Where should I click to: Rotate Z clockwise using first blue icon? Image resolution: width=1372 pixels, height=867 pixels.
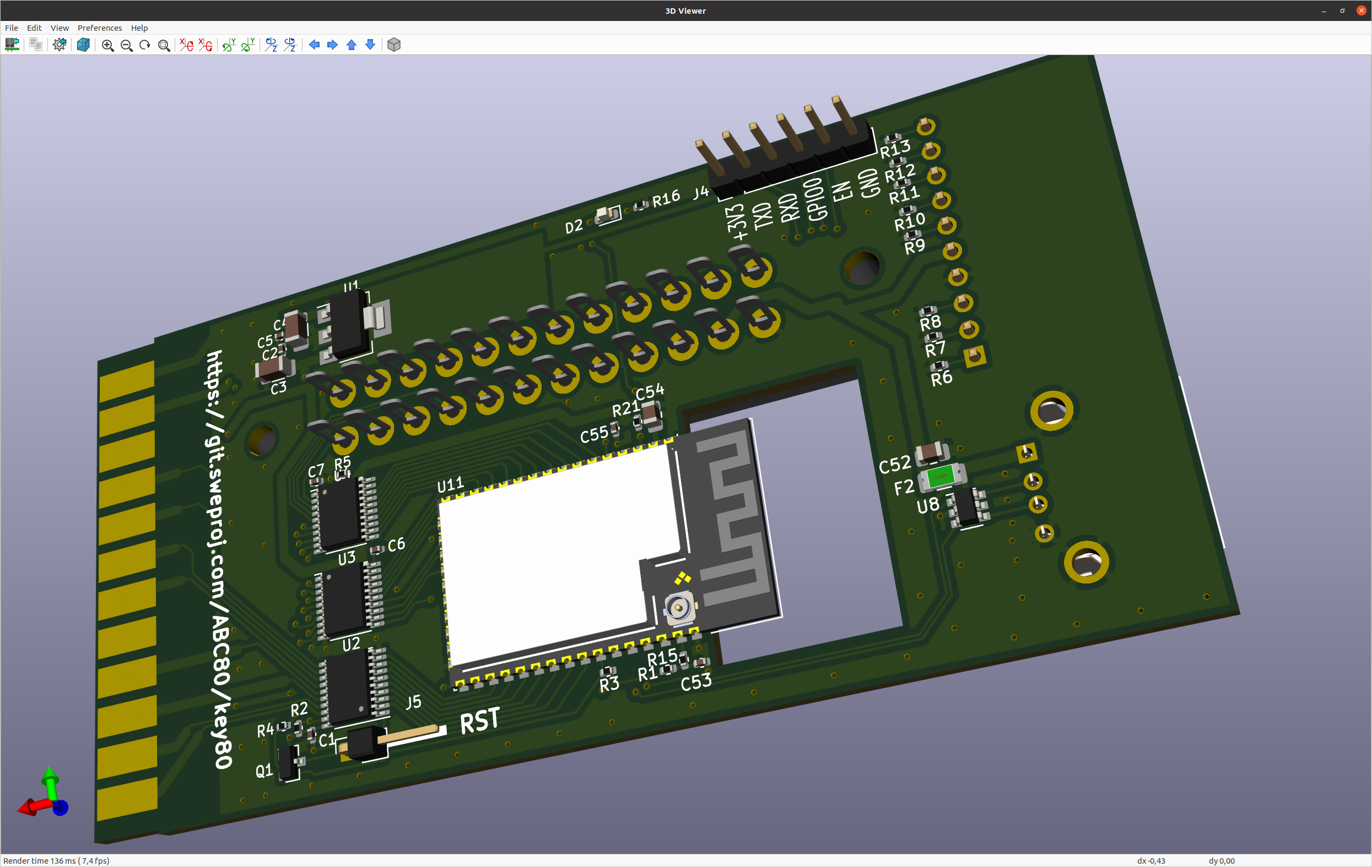tap(271, 45)
